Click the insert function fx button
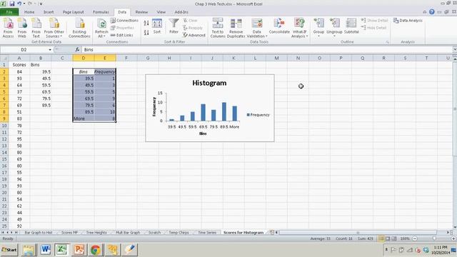The height and width of the screenshot is (257, 457). point(77,50)
